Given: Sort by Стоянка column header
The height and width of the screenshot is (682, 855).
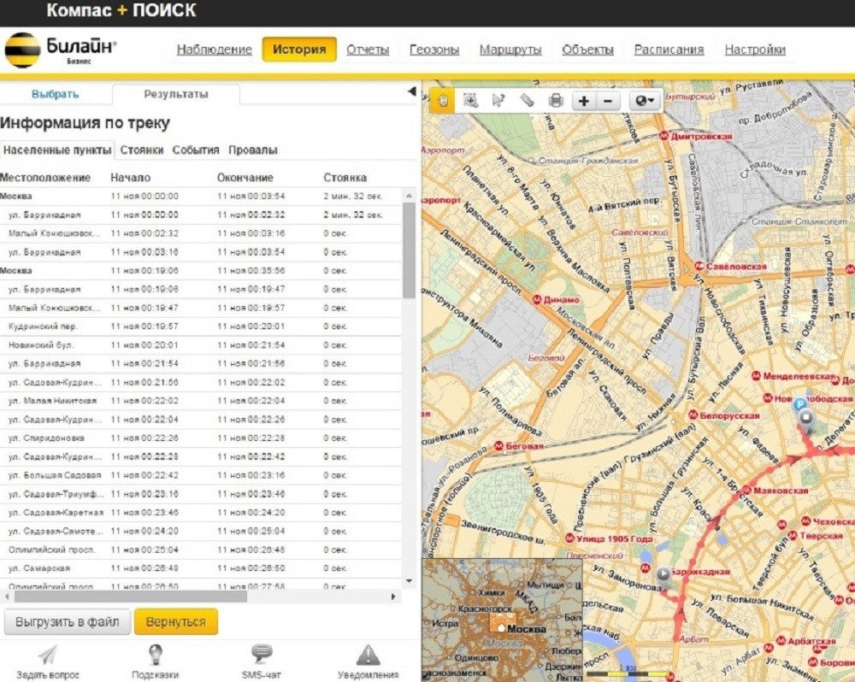Looking at the screenshot, I should click(x=345, y=177).
